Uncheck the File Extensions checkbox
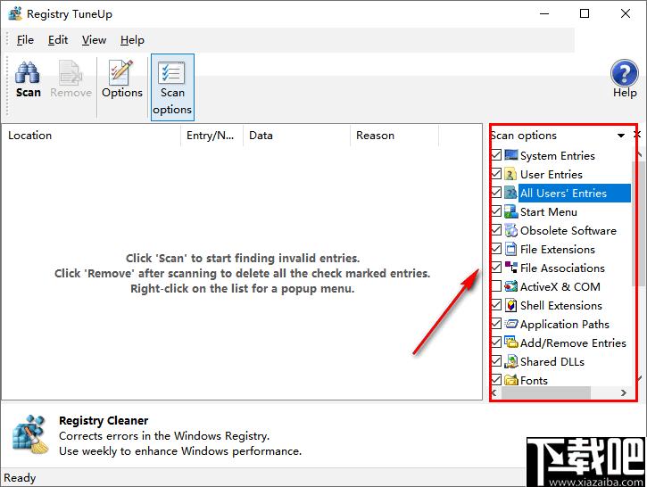The height and width of the screenshot is (487, 647). pos(496,249)
